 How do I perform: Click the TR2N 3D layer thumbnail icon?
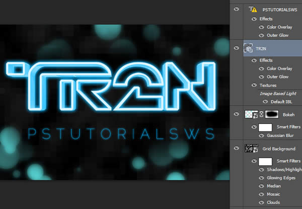pos(249,48)
